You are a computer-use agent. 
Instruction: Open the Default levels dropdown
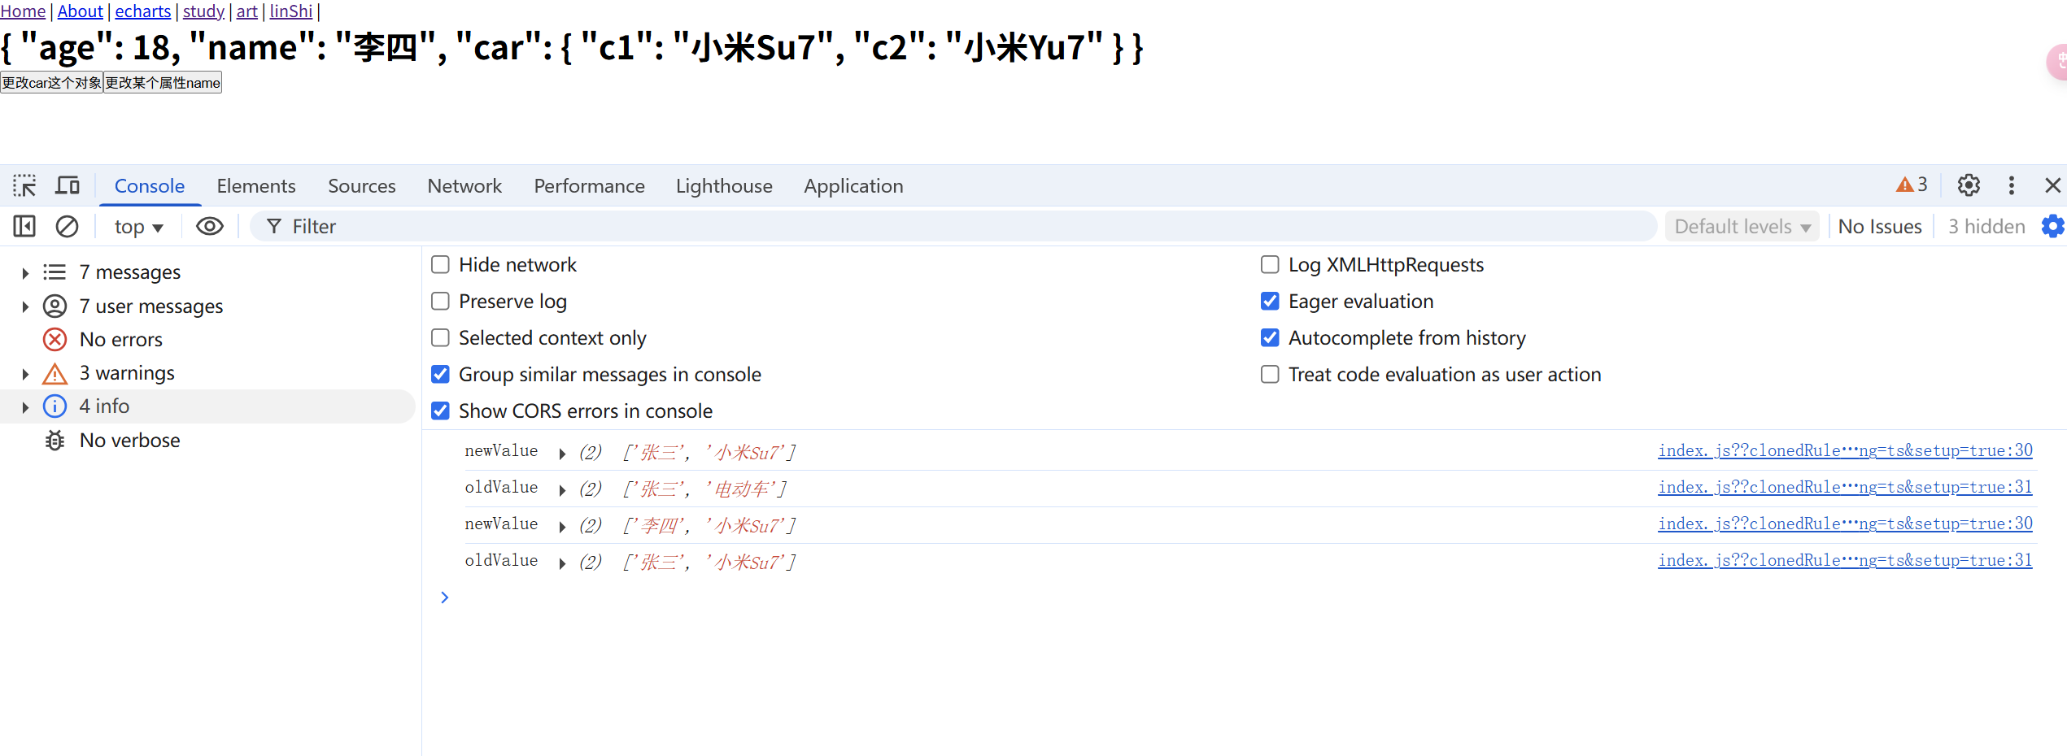pos(1742,227)
